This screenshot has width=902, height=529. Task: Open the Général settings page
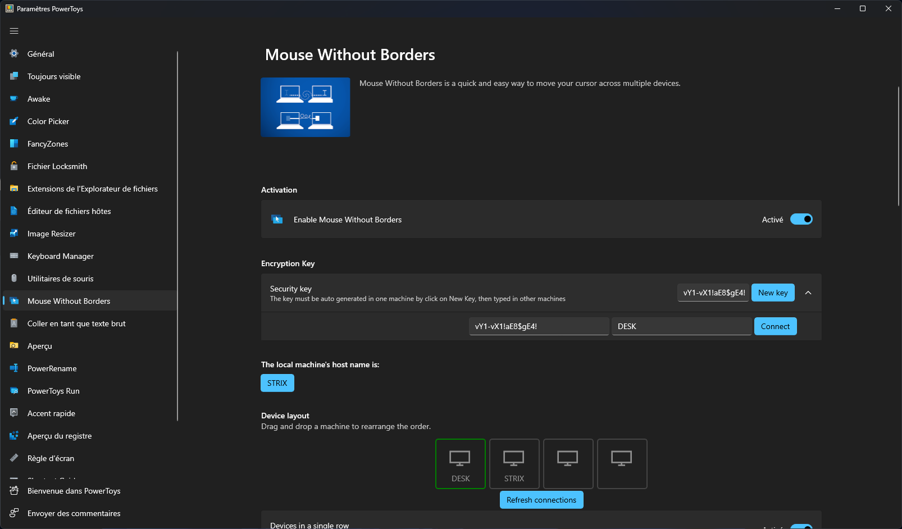coord(90,54)
